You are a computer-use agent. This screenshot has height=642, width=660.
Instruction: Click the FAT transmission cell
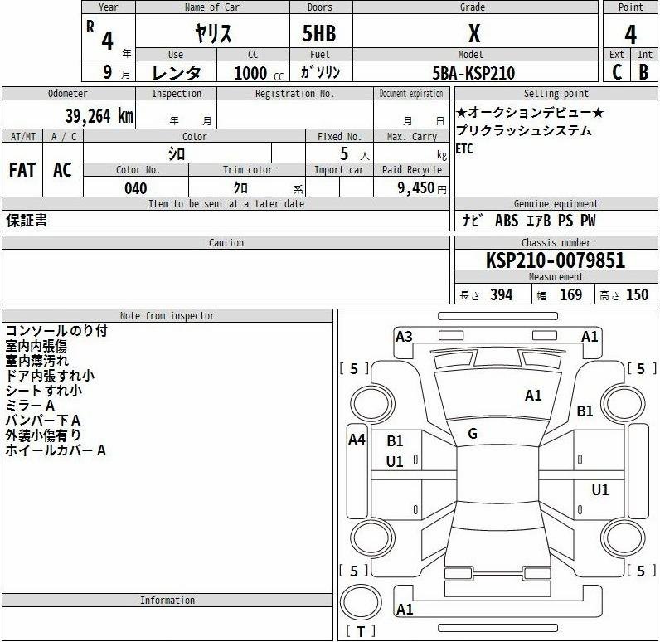pos(22,170)
